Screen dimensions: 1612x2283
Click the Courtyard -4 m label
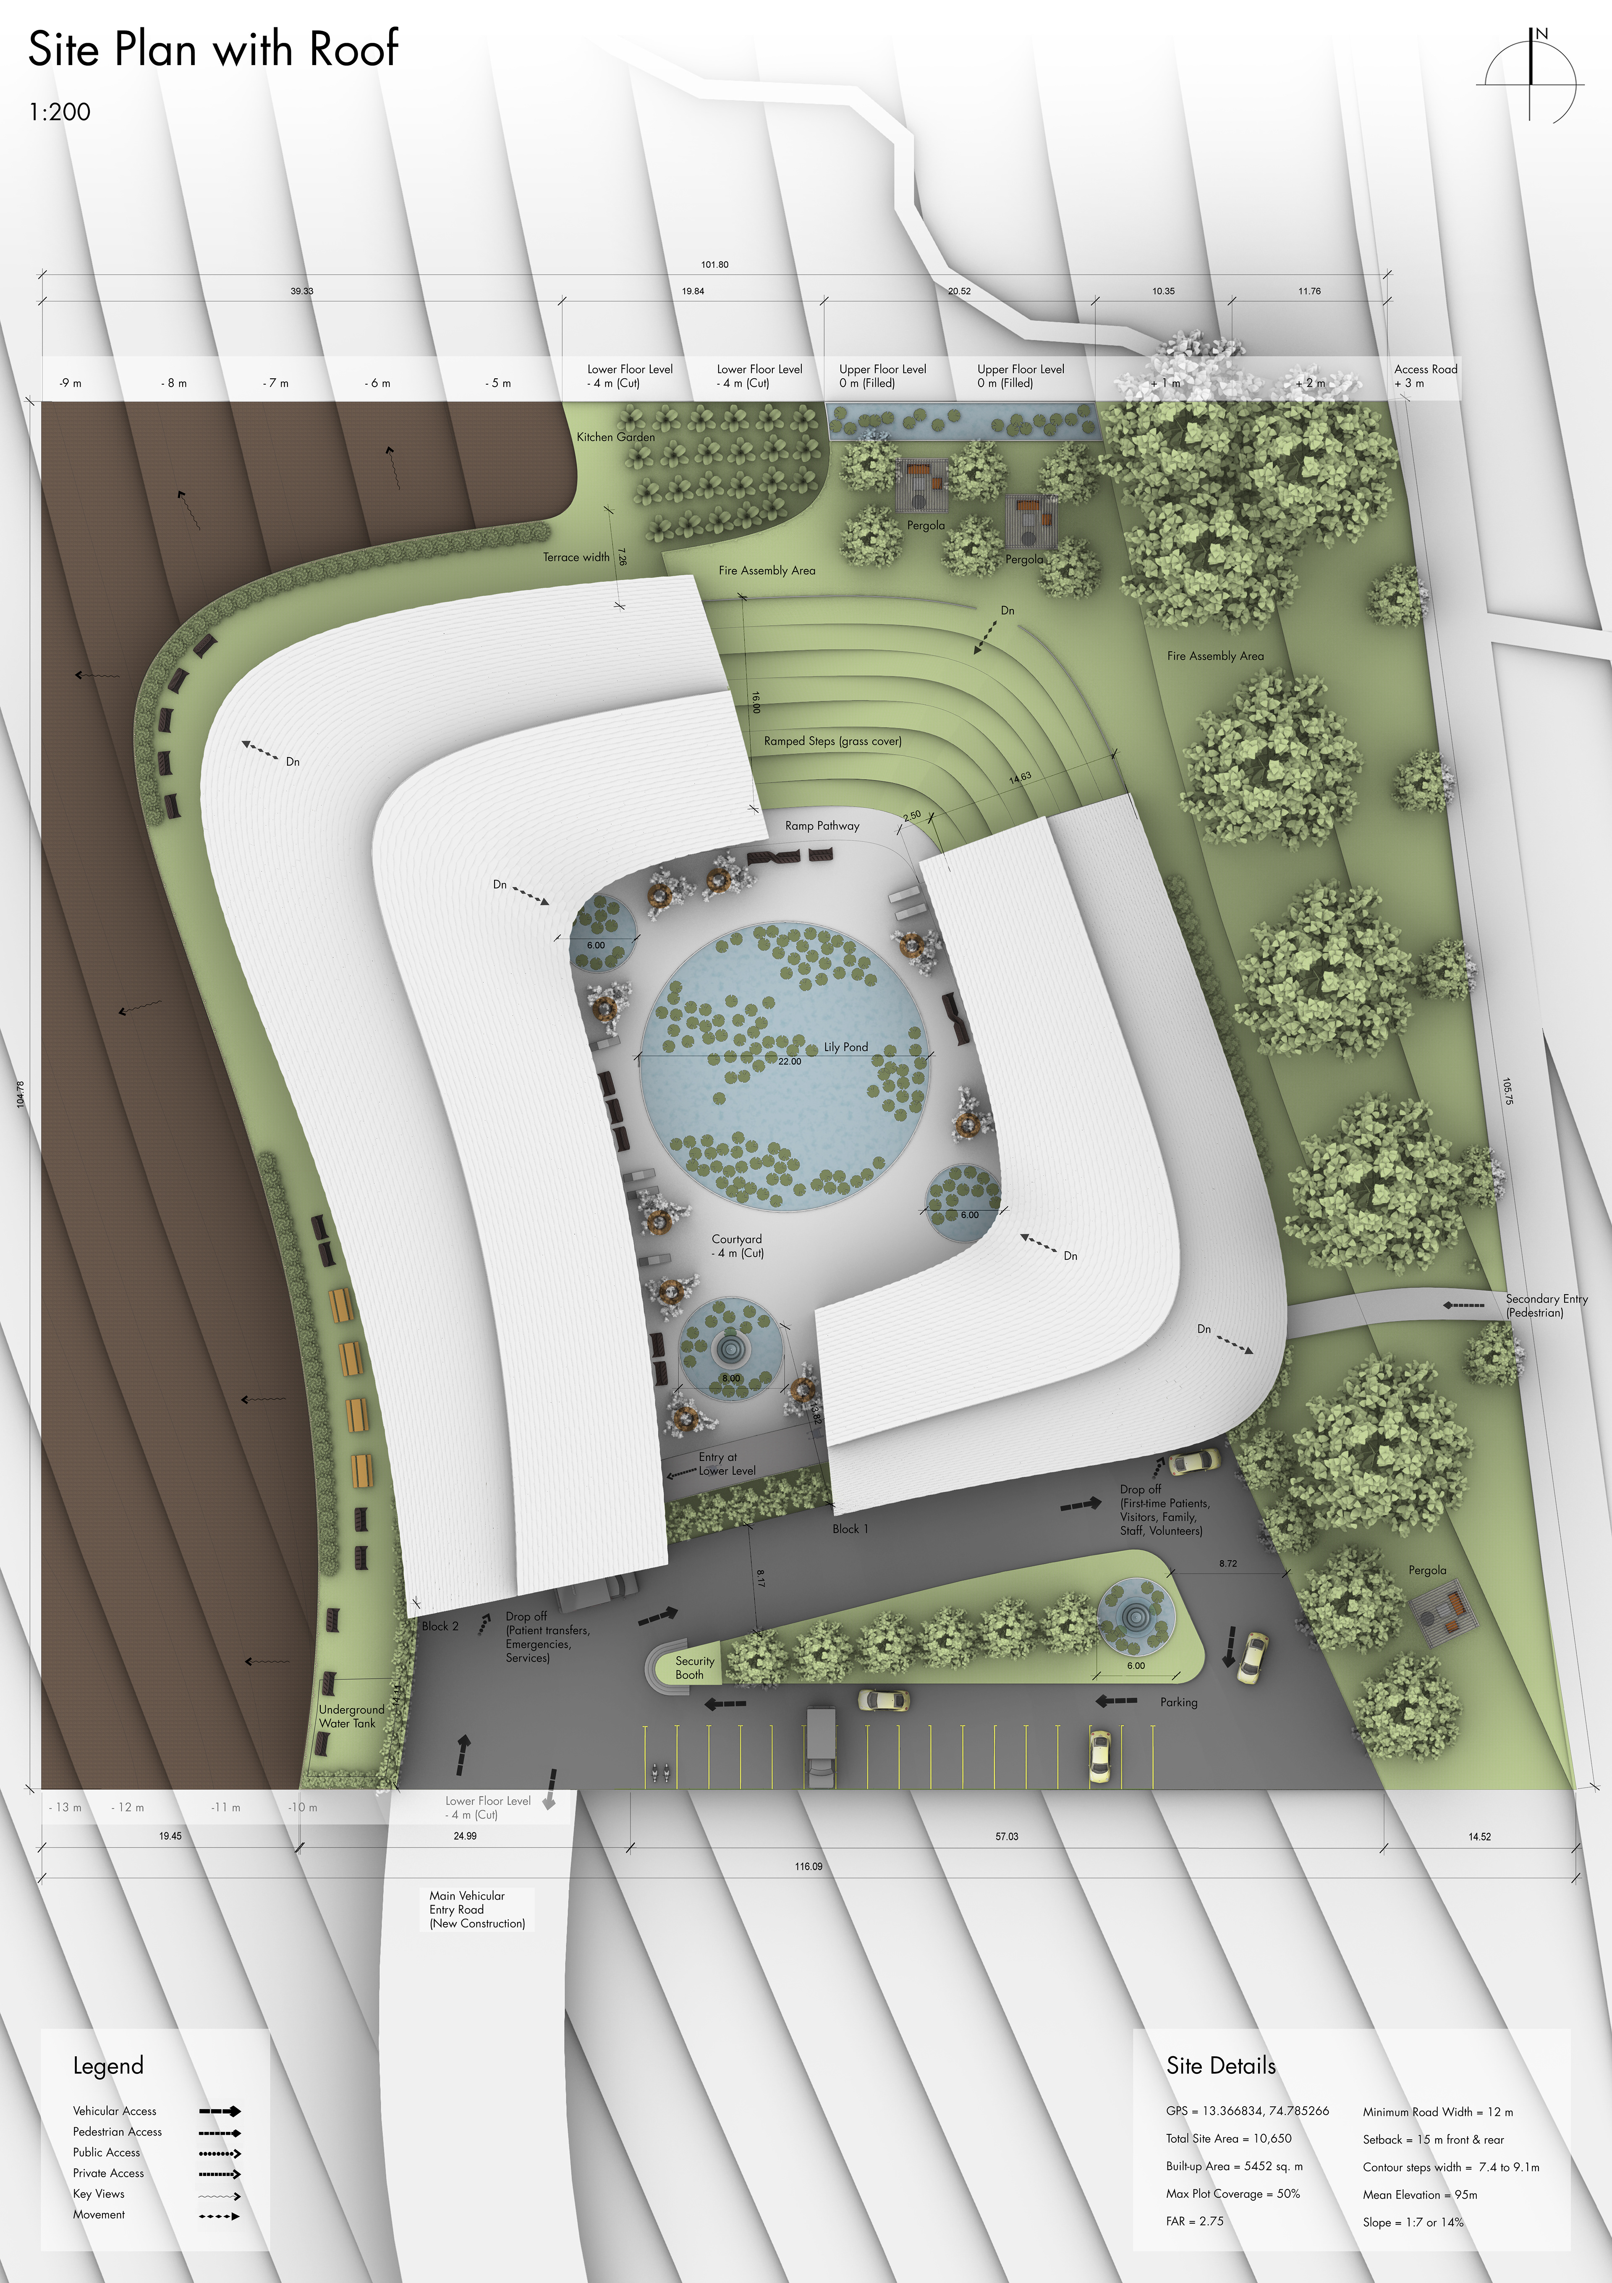pos(738,1246)
